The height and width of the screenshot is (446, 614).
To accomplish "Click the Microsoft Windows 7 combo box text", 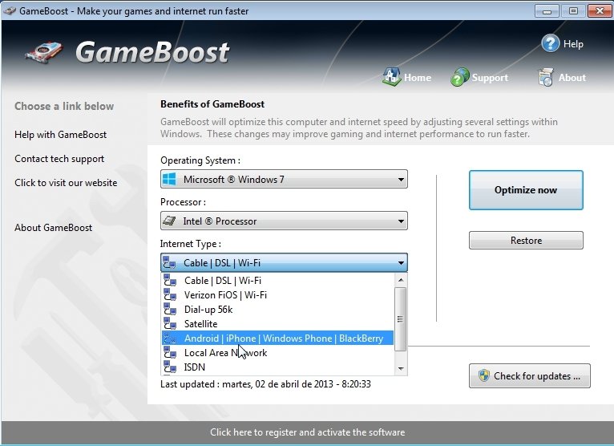I will pos(234,180).
